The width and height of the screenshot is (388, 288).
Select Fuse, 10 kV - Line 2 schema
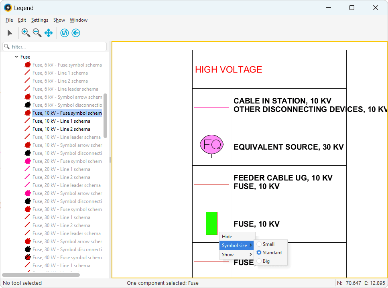point(61,129)
